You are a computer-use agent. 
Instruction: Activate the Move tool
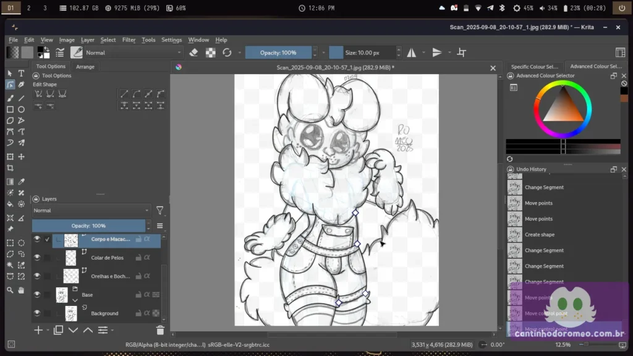point(22,156)
